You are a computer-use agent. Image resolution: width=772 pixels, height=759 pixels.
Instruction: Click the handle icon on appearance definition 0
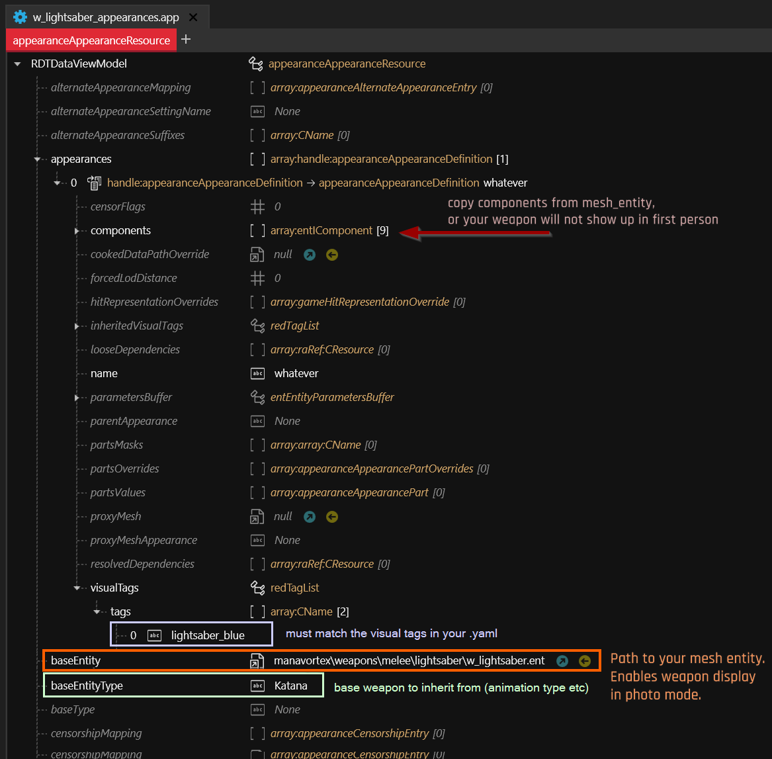(94, 183)
